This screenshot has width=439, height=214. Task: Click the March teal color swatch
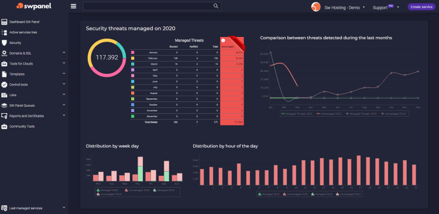pos(133,64)
